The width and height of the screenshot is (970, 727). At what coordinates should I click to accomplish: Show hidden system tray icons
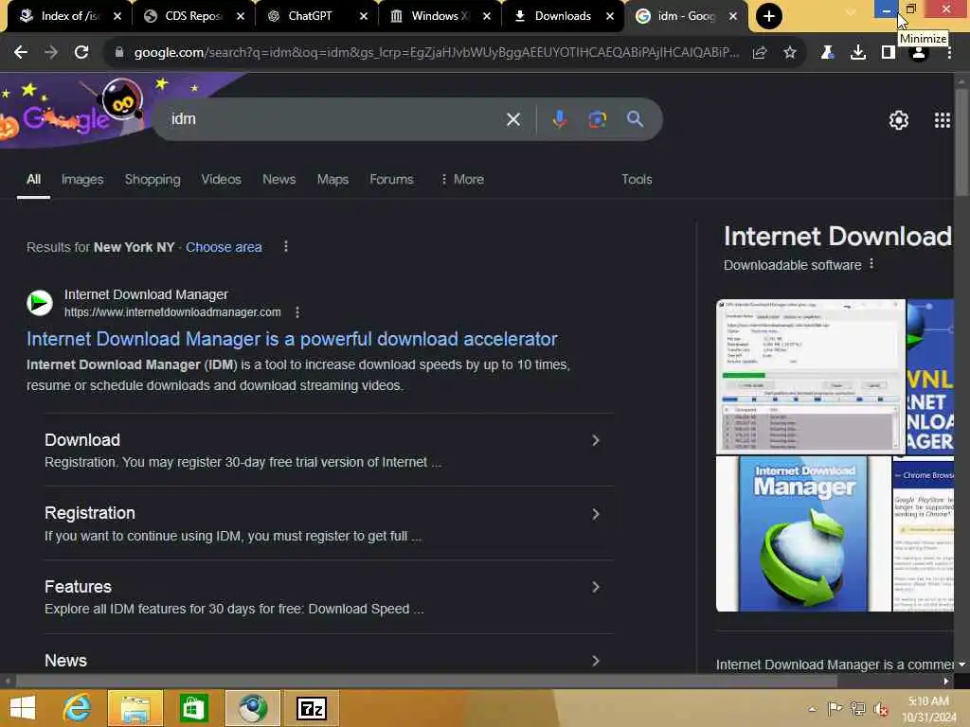click(812, 708)
